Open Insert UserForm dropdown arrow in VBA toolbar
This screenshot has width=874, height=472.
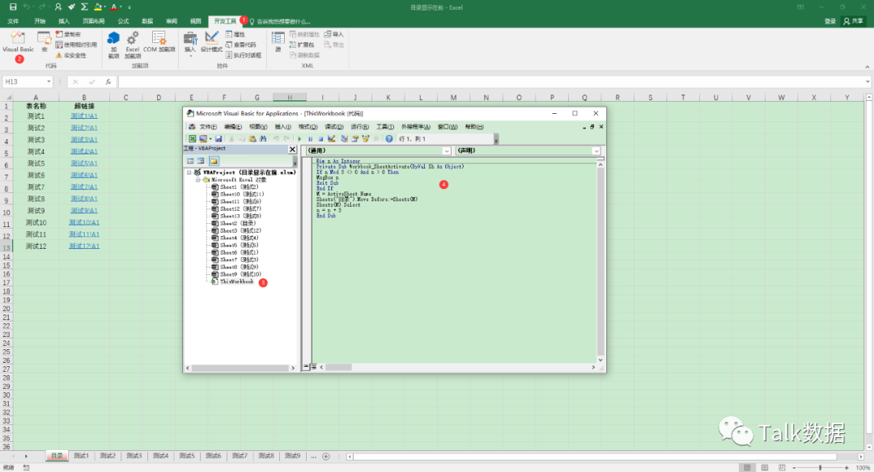coord(210,138)
